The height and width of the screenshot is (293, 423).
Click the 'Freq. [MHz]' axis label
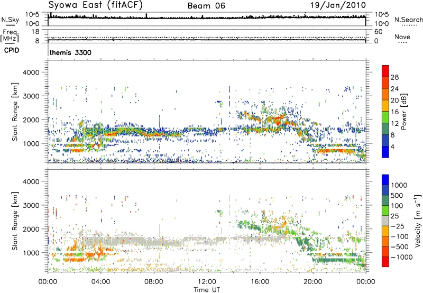click(10, 36)
